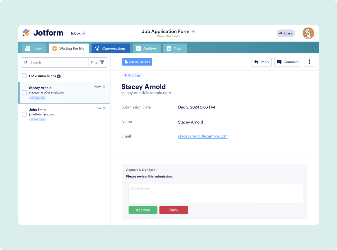Viewport: 337px width, 250px height.
Task: Toggle the select all submissions checkbox
Action: tap(24, 76)
